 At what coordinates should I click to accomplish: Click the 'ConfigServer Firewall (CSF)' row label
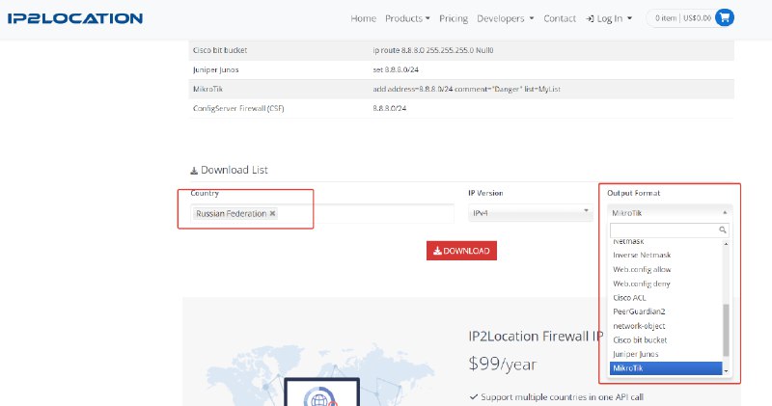pyautogui.click(x=238, y=108)
